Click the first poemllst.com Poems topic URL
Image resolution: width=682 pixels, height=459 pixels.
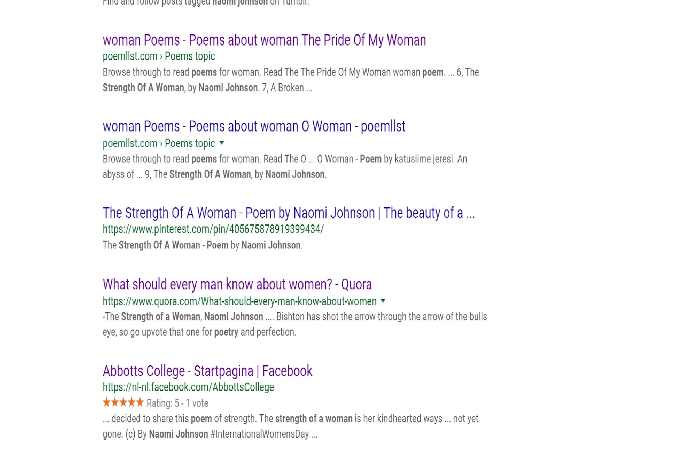pyautogui.click(x=159, y=56)
